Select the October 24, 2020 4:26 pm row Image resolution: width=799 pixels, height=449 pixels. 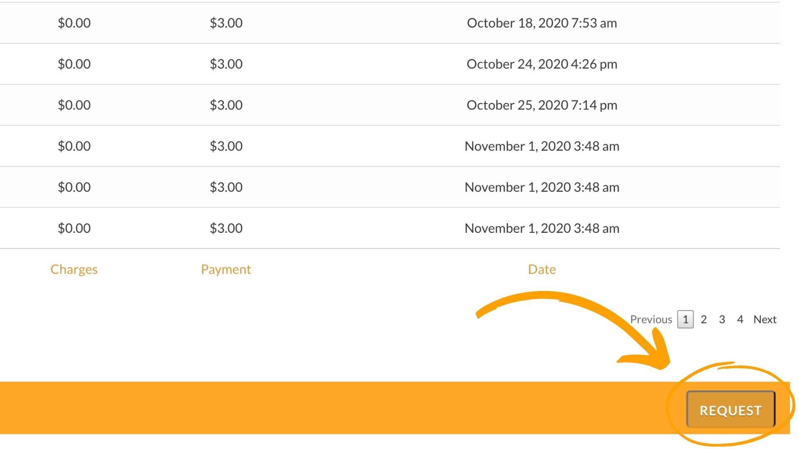(390, 64)
